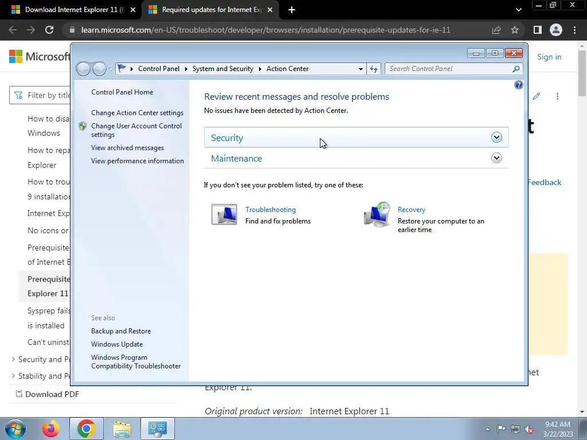The height and width of the screenshot is (440, 587).
Task: Open the Chrome profile avatar
Action: 556,30
